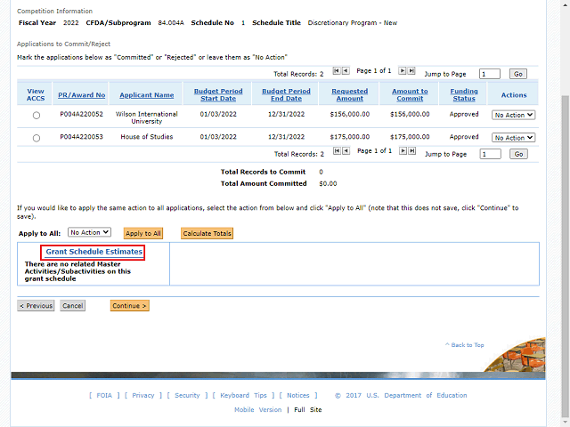Open the FOIA footer link
570x427 pixels.
[x=104, y=395]
